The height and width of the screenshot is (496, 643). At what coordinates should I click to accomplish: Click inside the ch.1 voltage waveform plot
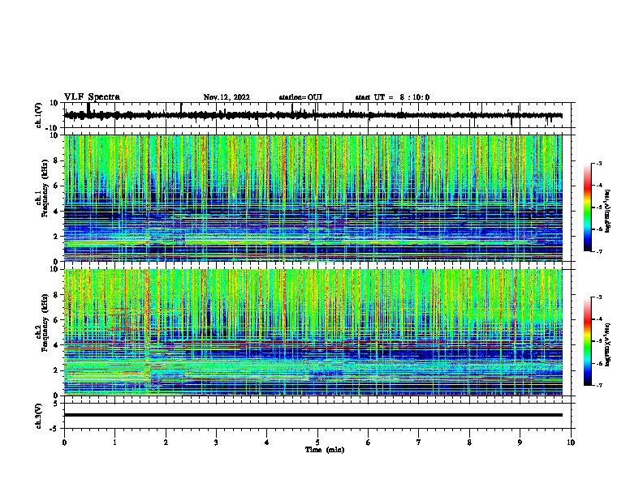pyautogui.click(x=319, y=115)
